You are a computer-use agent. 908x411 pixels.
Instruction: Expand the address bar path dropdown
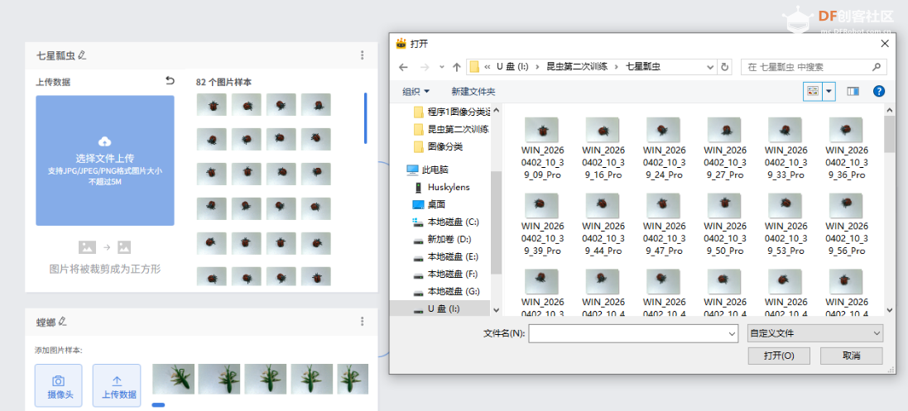pyautogui.click(x=710, y=67)
